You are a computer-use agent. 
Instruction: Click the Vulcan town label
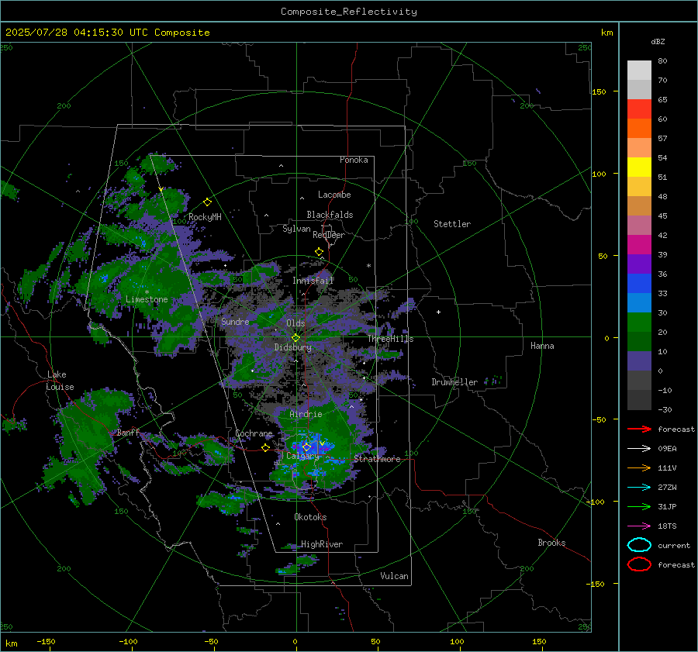(395, 576)
